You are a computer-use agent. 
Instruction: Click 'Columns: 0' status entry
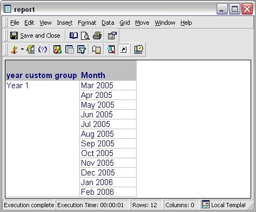180,205
